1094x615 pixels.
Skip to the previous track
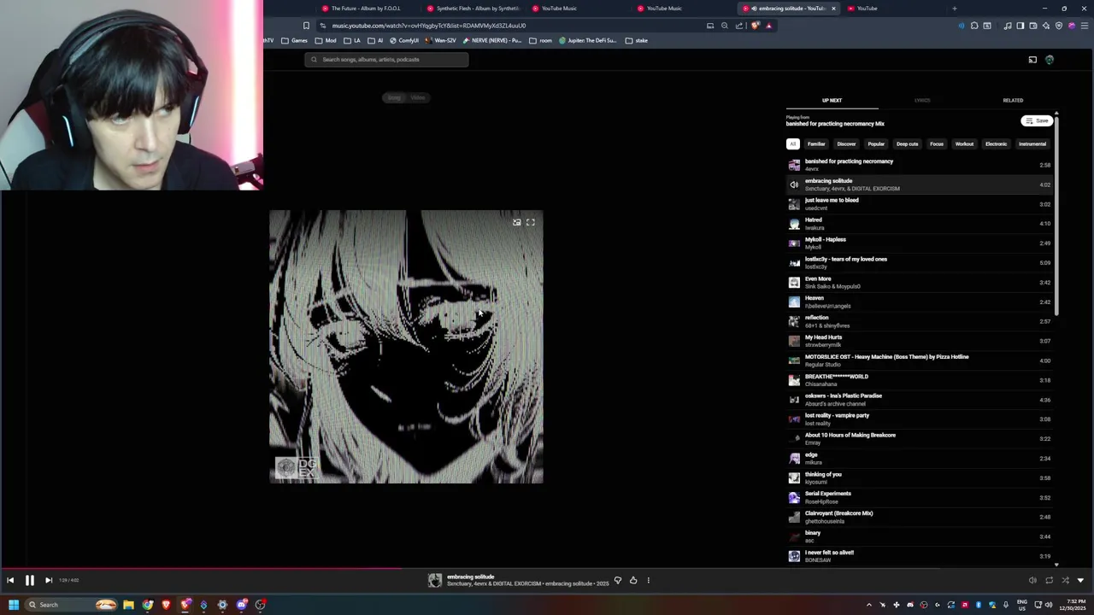(10, 580)
